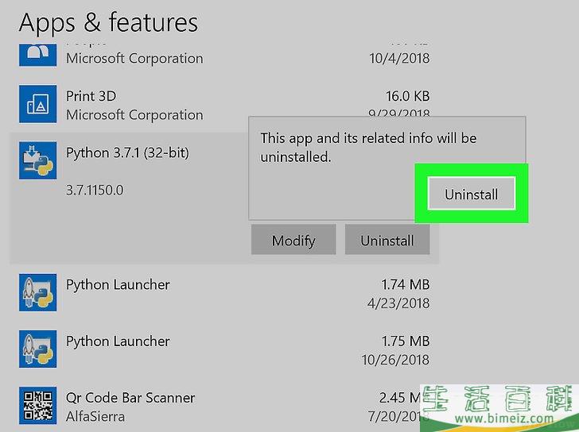Select the Qr Code Bar Scanner entry

(130, 398)
